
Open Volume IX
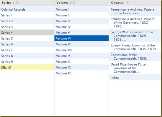82,56
